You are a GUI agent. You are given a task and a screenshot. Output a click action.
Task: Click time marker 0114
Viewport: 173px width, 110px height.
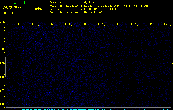[67, 24]
